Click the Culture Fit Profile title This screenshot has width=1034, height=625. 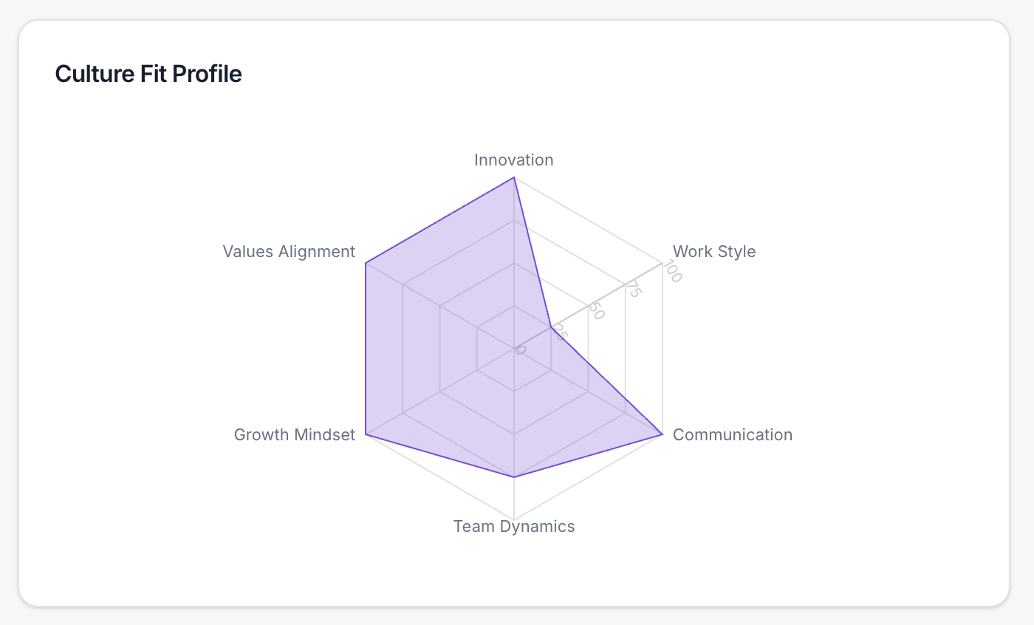pos(148,74)
